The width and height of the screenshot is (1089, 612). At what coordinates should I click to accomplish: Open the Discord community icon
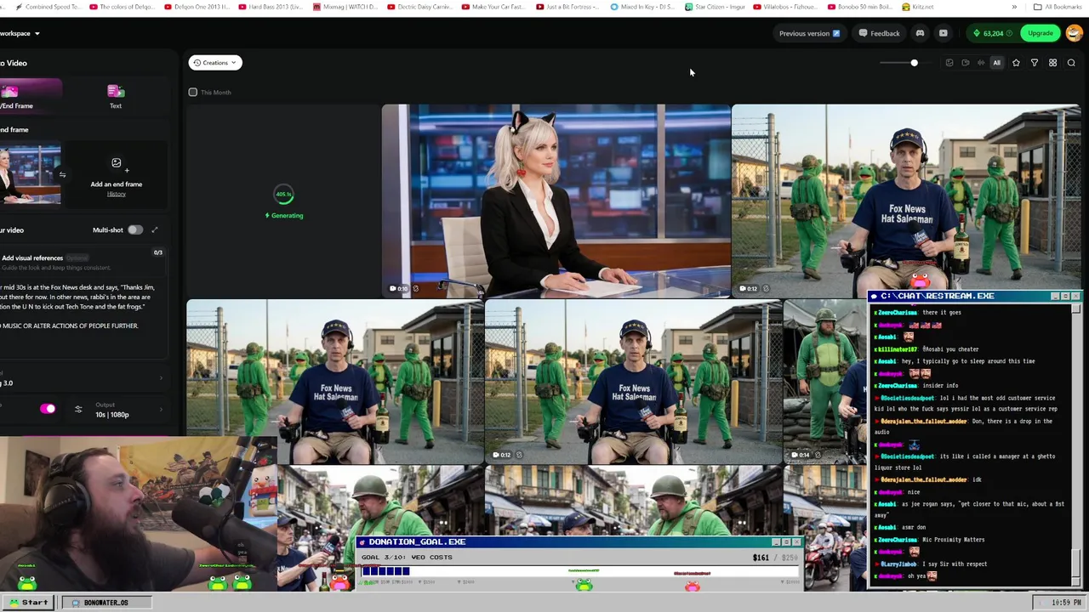click(x=920, y=33)
